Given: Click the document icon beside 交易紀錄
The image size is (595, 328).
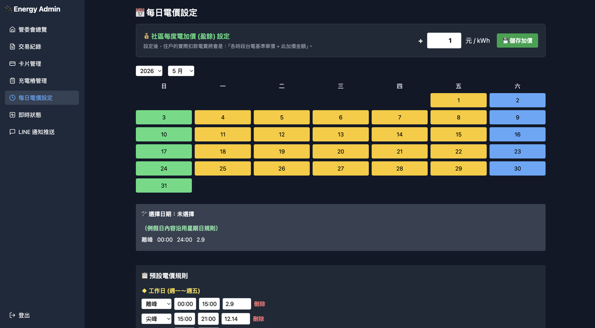Looking at the screenshot, I should (12, 46).
